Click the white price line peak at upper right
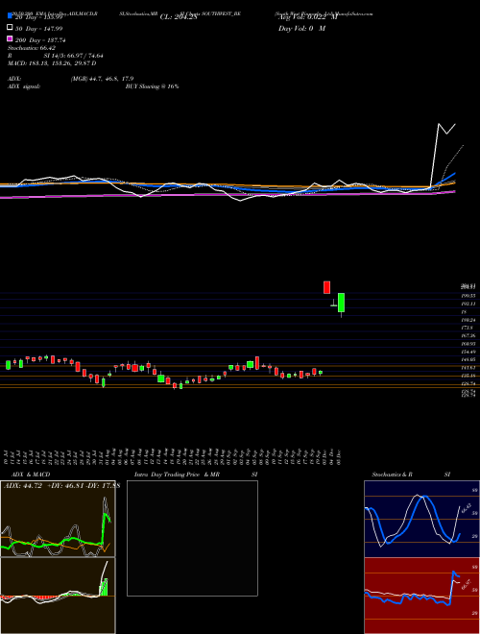 point(439,124)
